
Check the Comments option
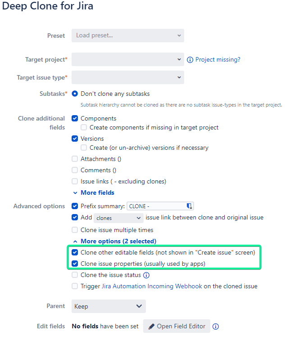point(75,170)
